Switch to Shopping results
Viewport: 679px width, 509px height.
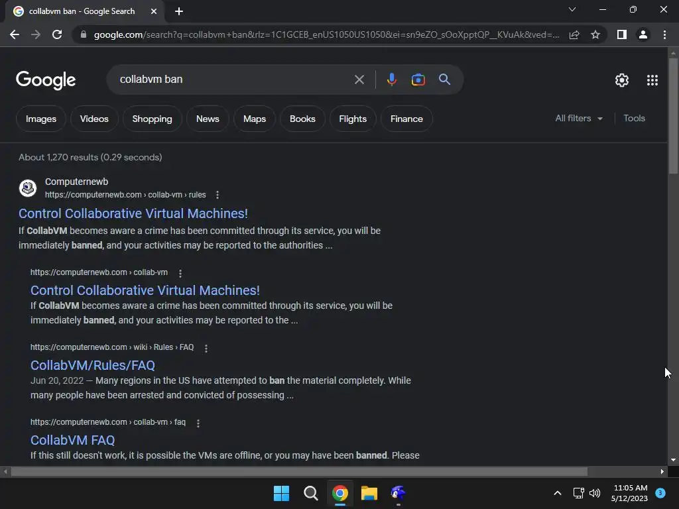152,119
